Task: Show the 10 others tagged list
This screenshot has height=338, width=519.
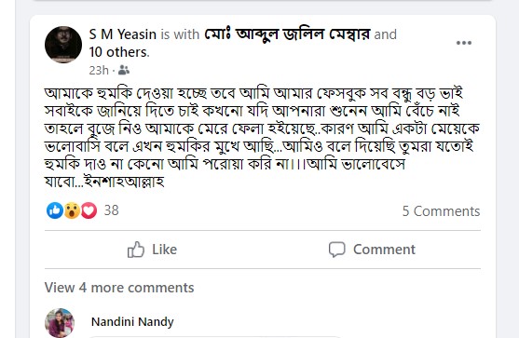Action: 119,52
